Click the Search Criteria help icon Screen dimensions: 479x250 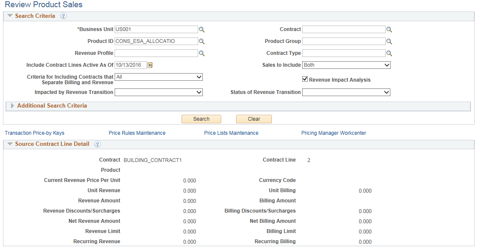[x=63, y=16]
